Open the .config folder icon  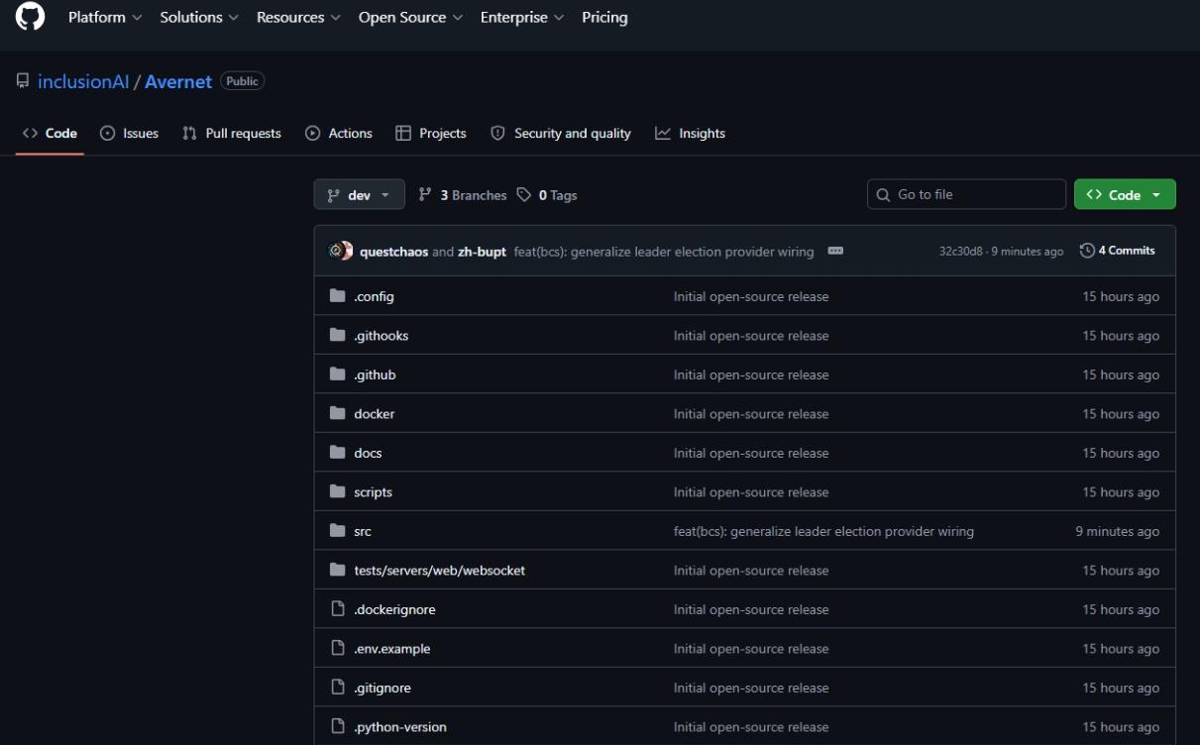[337, 296]
